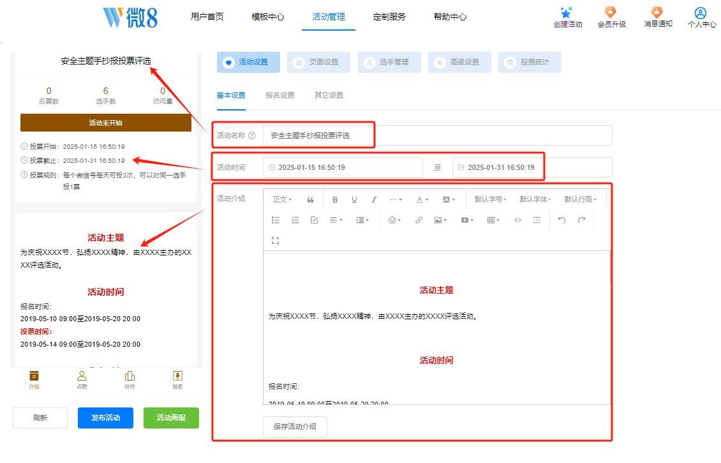721x463 pixels.
Task: Click the start time field 2025-01-15 16:50:19
Action: (x=343, y=167)
